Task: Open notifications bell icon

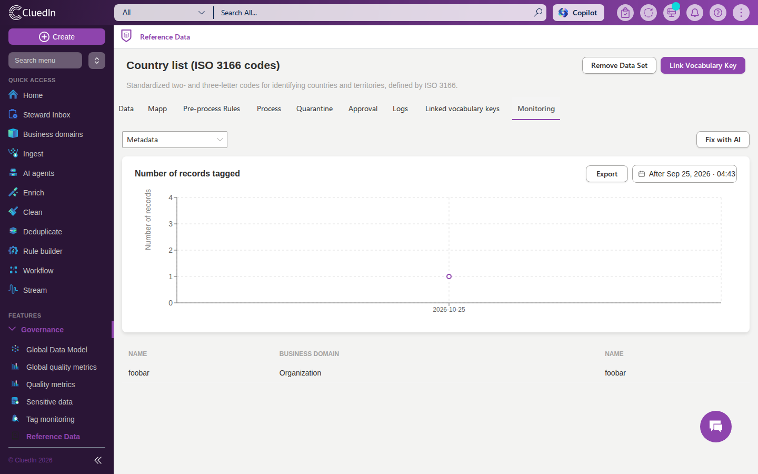Action: tap(695, 13)
